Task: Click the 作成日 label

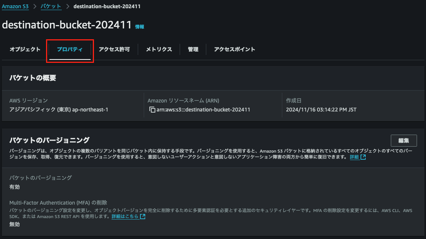Action: point(294,101)
